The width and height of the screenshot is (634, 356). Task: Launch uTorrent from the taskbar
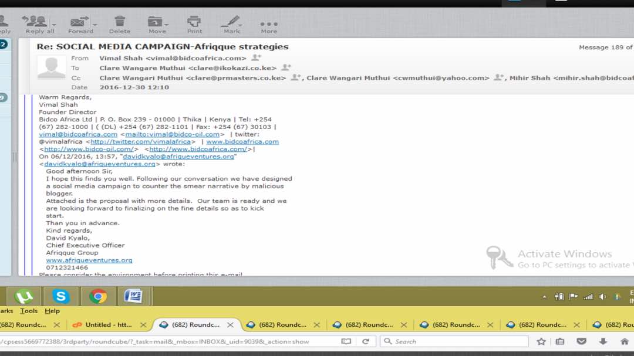click(x=24, y=296)
